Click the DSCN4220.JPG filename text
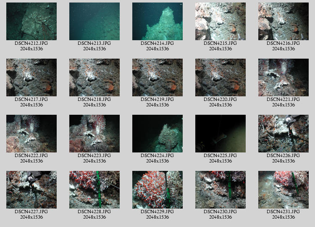The height and width of the screenshot is (227, 315). click(x=220, y=100)
